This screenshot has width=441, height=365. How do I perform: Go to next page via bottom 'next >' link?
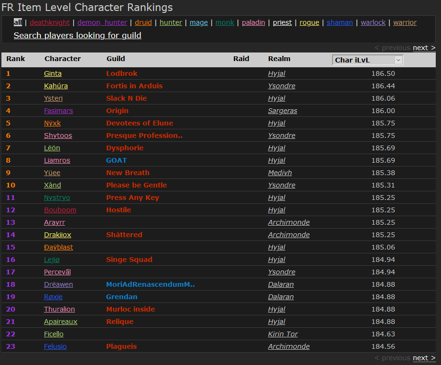(424, 358)
